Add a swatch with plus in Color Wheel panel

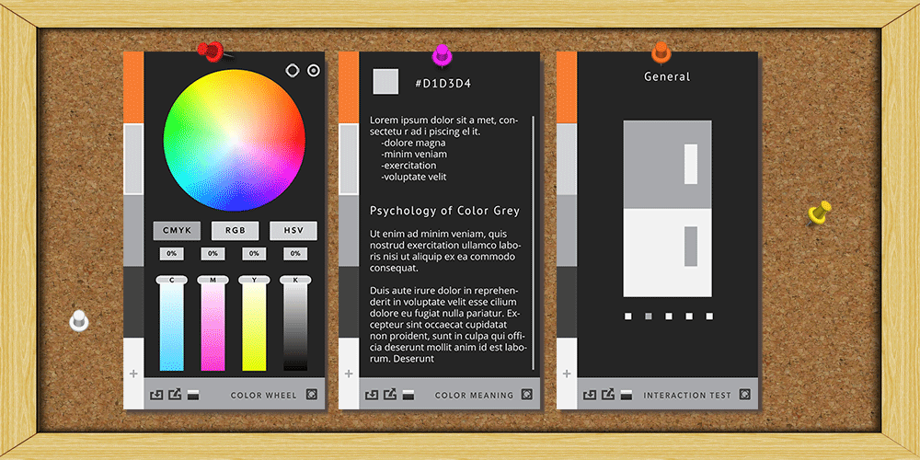point(133,374)
